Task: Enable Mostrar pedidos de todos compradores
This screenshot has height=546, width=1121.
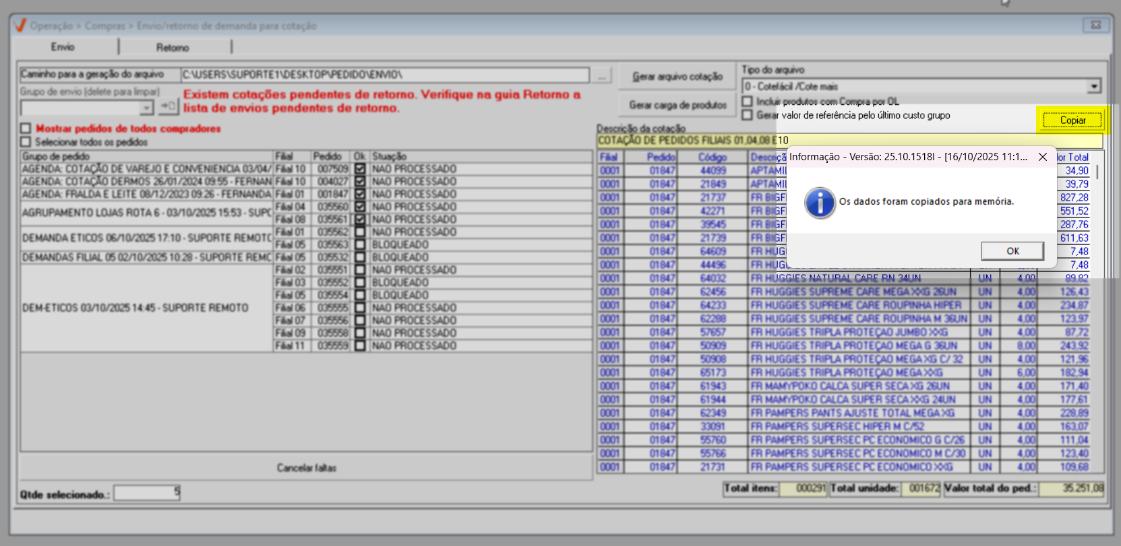Action: coord(26,128)
